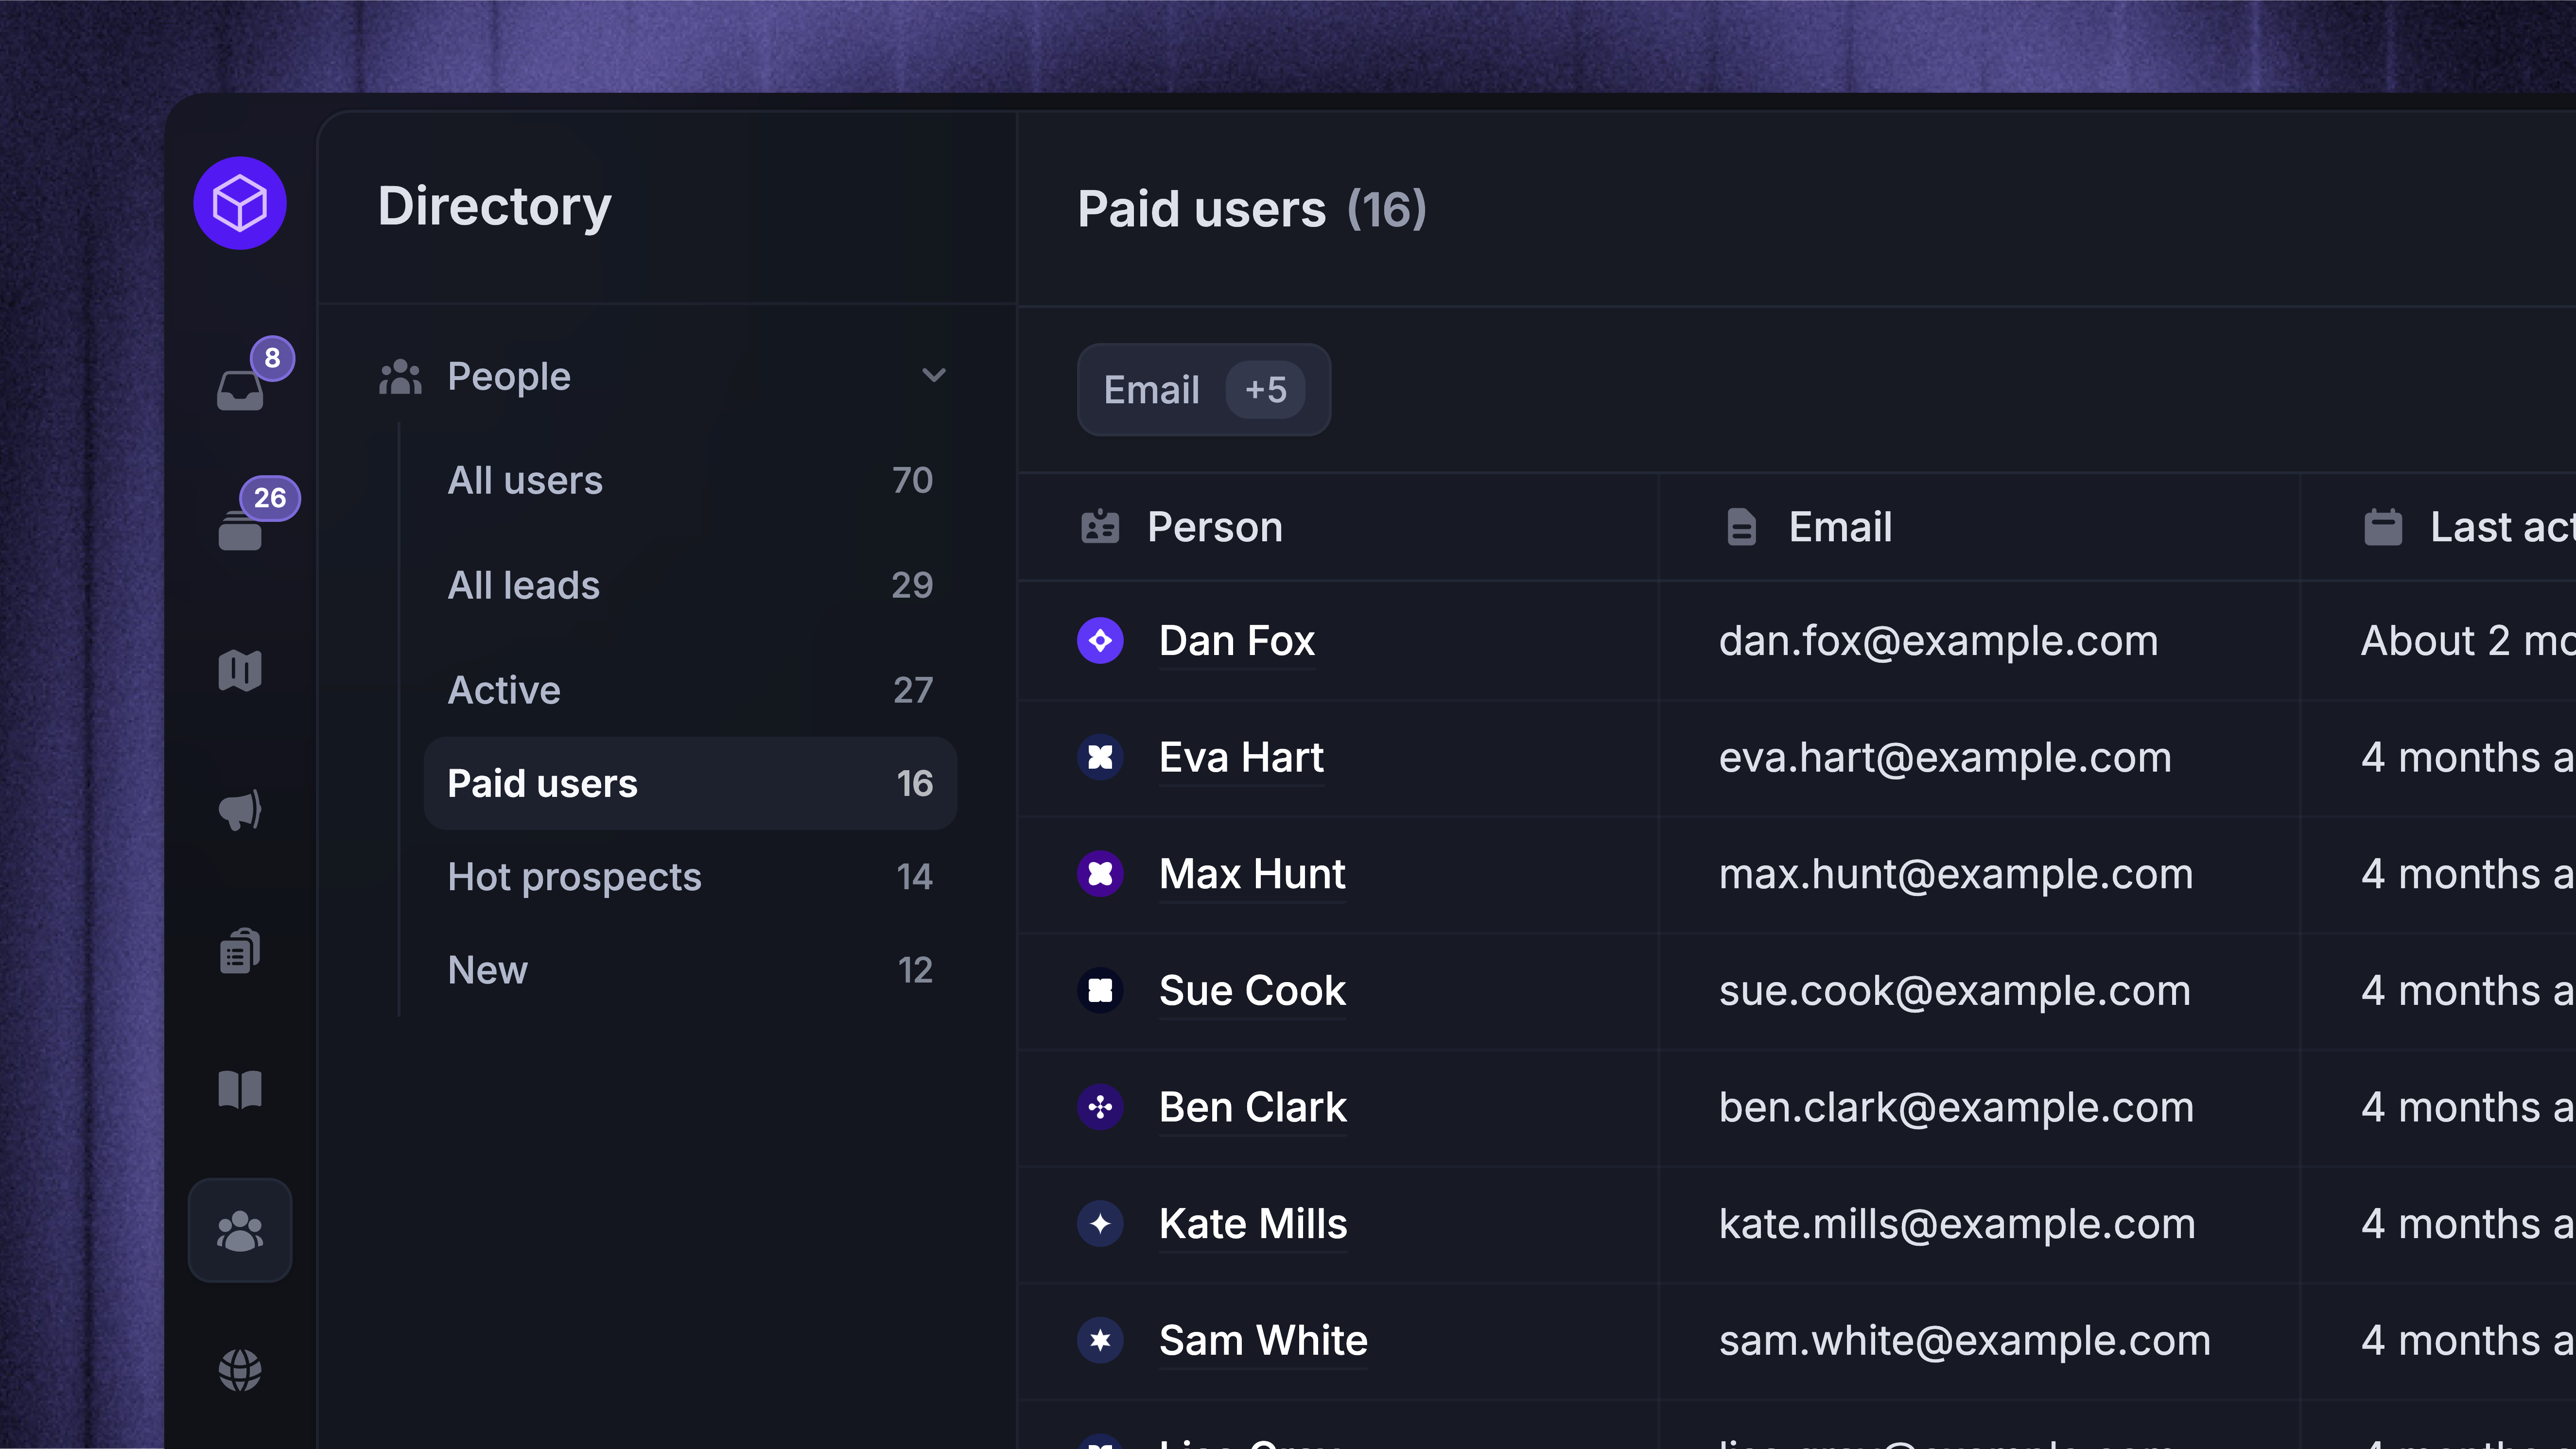Click the People group icon in Directory
2576x1449 pixels.
(400, 377)
